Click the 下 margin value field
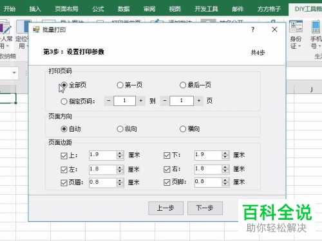This screenshot has height=241, width=322. (x=208, y=155)
